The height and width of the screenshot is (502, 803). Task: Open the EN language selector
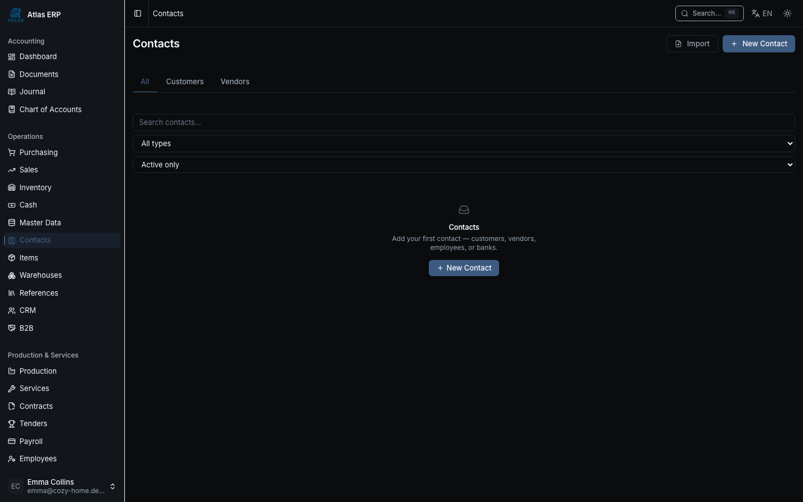[762, 13]
